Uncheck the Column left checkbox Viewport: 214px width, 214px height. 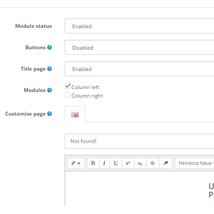(67, 86)
